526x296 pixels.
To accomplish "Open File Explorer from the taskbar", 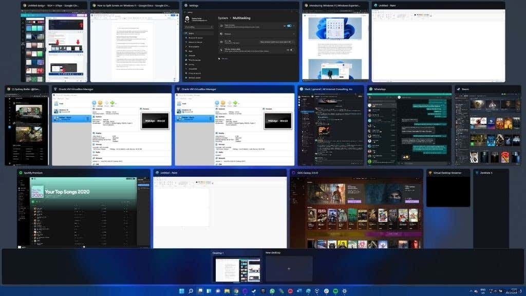I will (x=227, y=290).
